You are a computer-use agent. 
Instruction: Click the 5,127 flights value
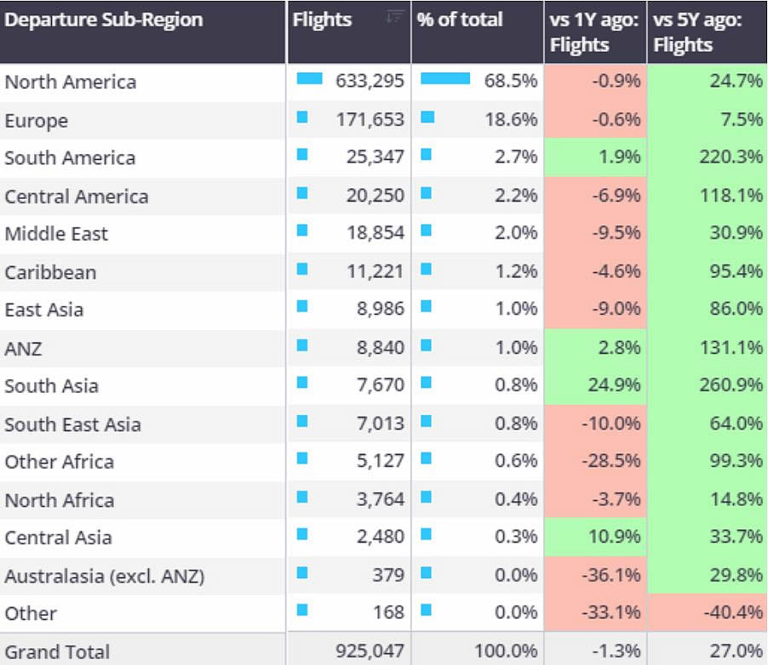pos(380,460)
